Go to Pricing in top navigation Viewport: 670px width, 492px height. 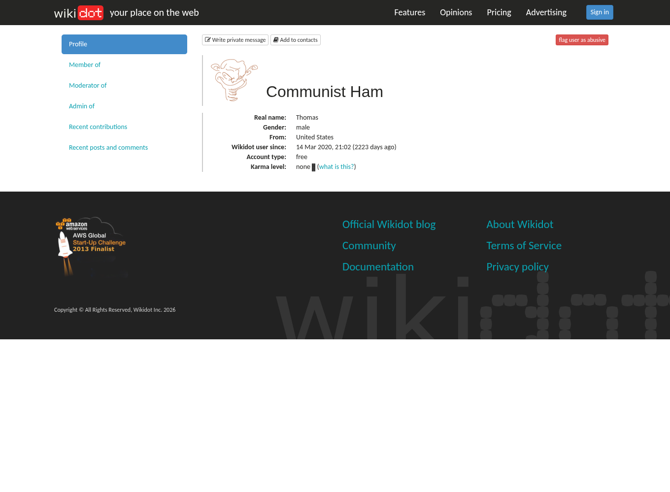[x=499, y=12]
